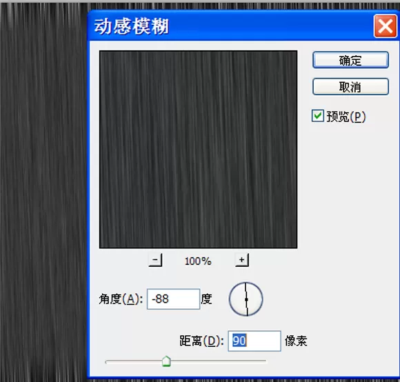Image resolution: width=400 pixels, height=382 pixels.
Task: Click the 度 degree label
Action: click(206, 299)
